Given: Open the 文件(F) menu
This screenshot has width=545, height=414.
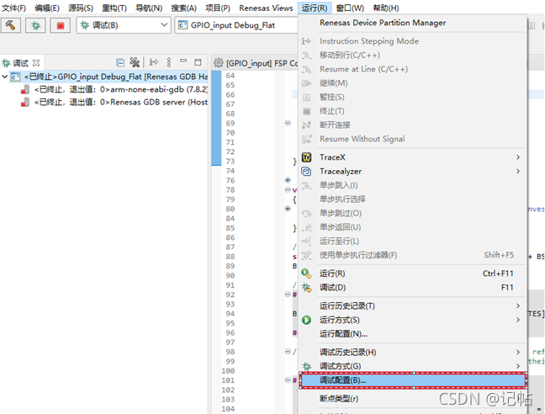Looking at the screenshot, I should click(x=14, y=8).
